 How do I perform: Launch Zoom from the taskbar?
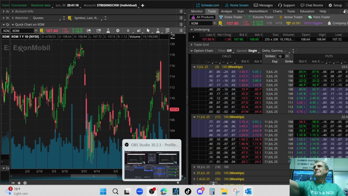(x=139, y=192)
